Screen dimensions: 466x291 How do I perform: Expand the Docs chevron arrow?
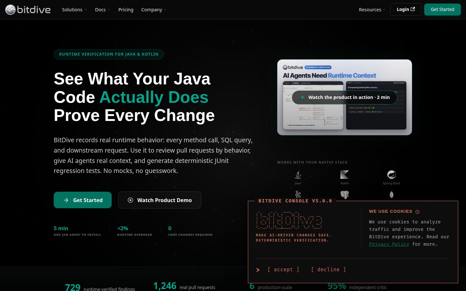coord(109,10)
